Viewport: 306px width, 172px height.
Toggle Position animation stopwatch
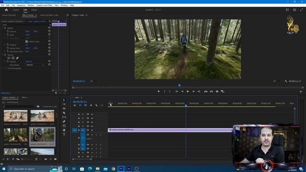click(8, 31)
